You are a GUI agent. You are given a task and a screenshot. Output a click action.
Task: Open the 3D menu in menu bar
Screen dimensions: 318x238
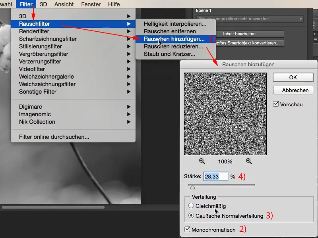[43, 4]
